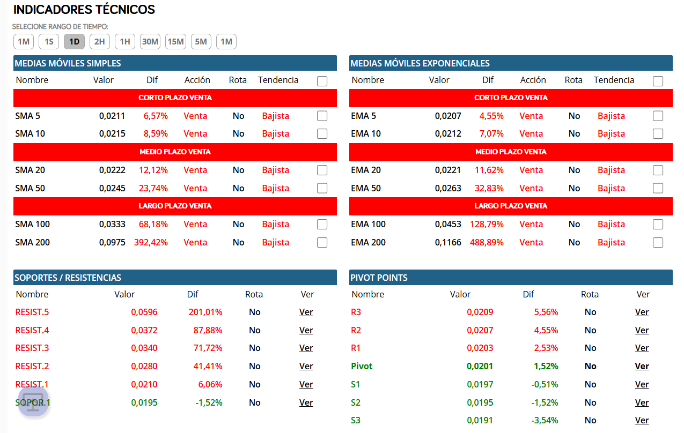Toggle select-all checkbox in exponential averages header

pos(658,81)
